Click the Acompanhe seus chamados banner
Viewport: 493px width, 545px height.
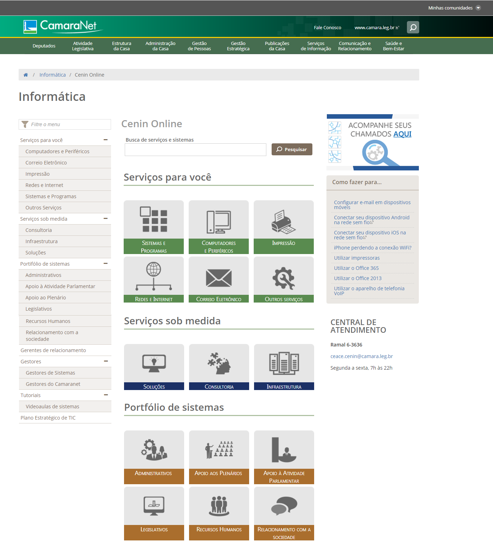[372, 142]
